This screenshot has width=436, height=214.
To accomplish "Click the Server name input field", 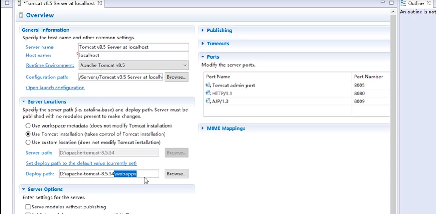I will coord(133,47).
